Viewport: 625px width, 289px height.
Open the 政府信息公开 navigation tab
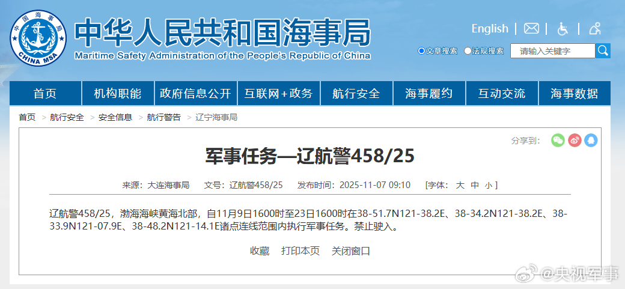coord(195,94)
